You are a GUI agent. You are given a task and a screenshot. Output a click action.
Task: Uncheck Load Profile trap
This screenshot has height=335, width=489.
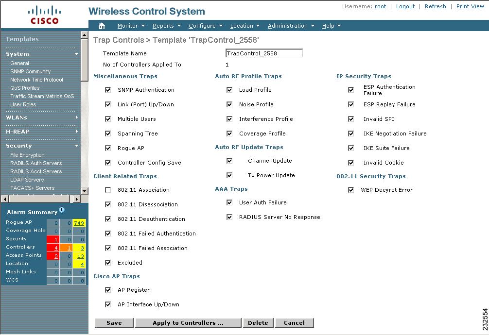229,90
